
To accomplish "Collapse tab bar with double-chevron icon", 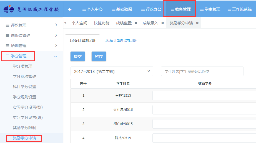I will [65, 23].
